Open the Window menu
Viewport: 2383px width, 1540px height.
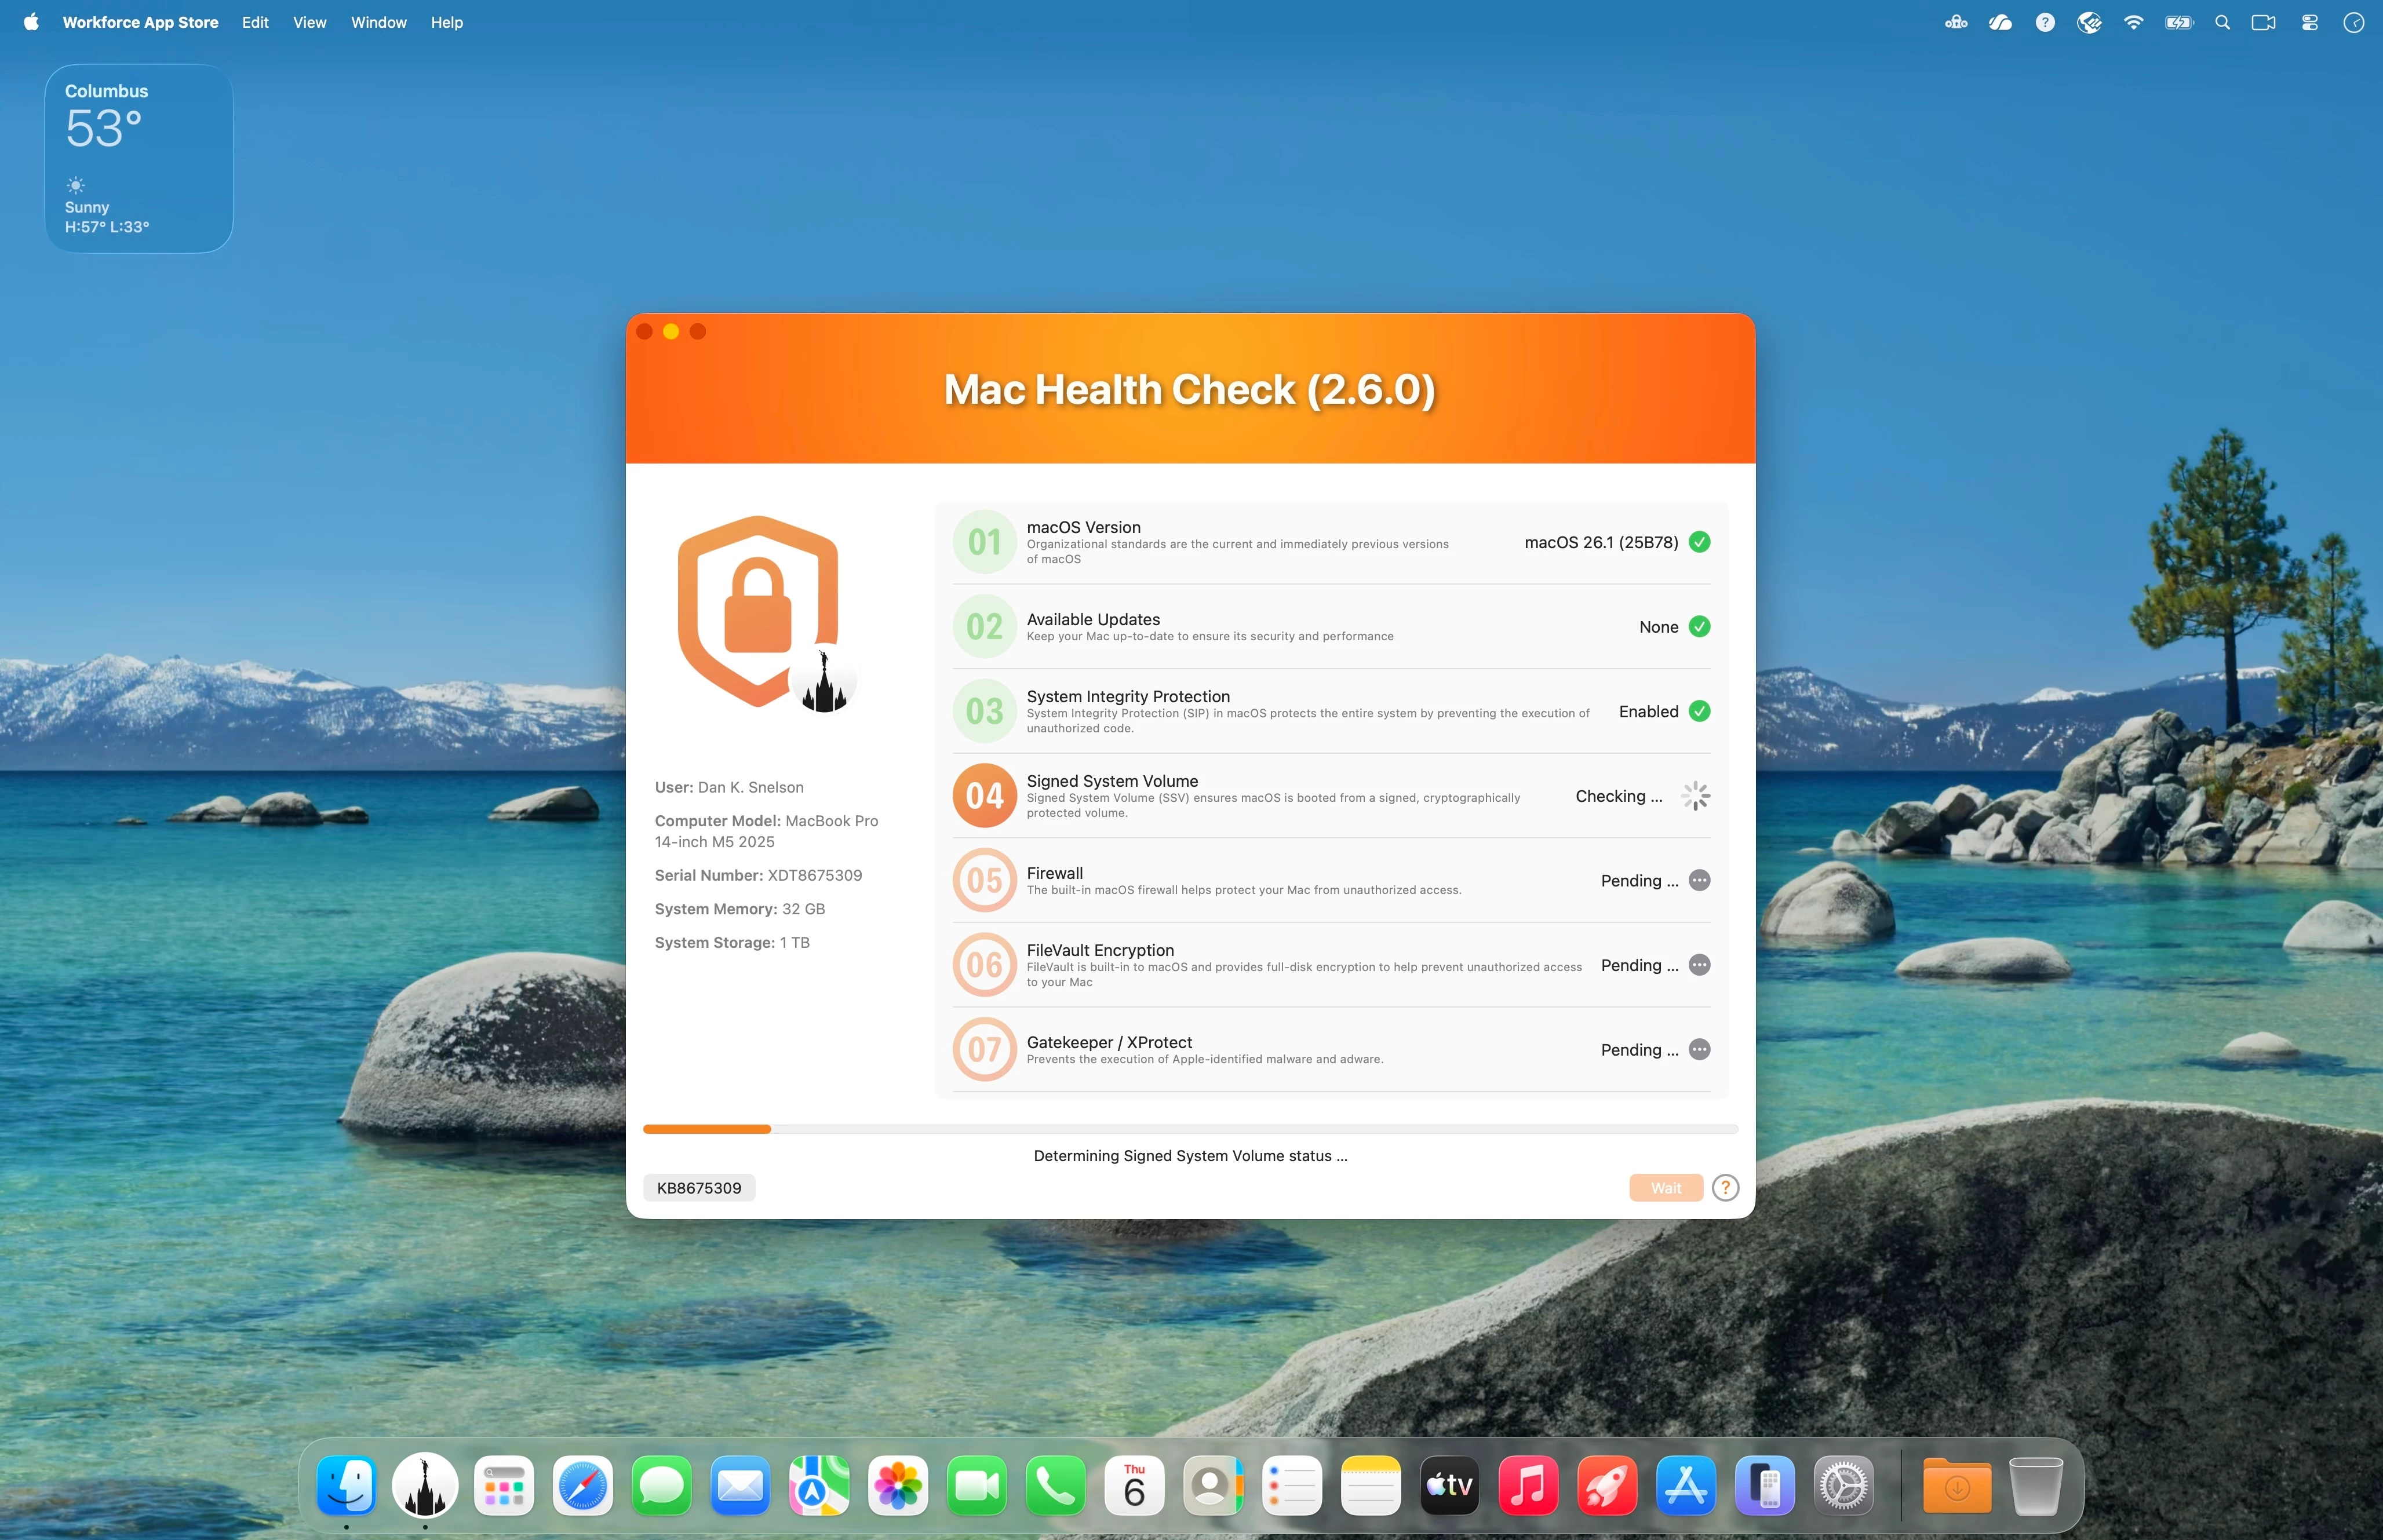coord(378,22)
